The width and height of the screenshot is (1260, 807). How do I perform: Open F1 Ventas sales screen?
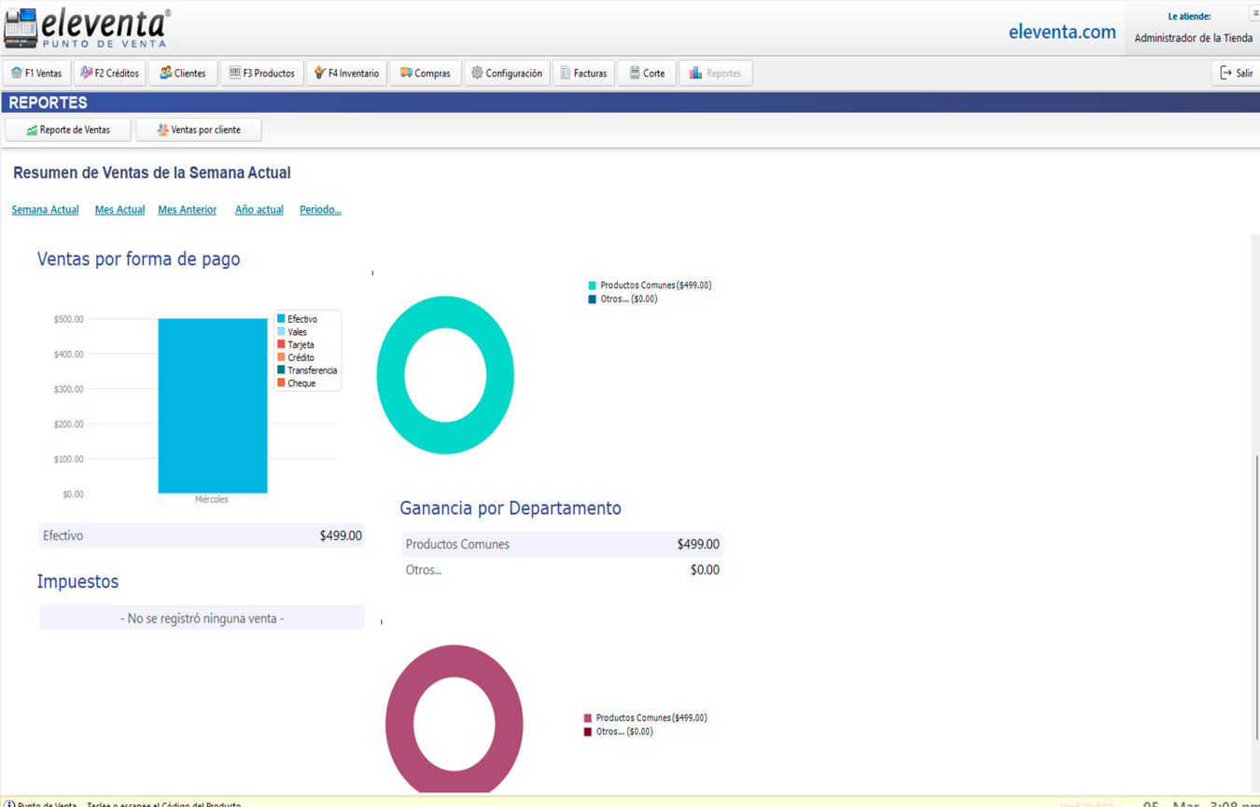click(x=36, y=74)
